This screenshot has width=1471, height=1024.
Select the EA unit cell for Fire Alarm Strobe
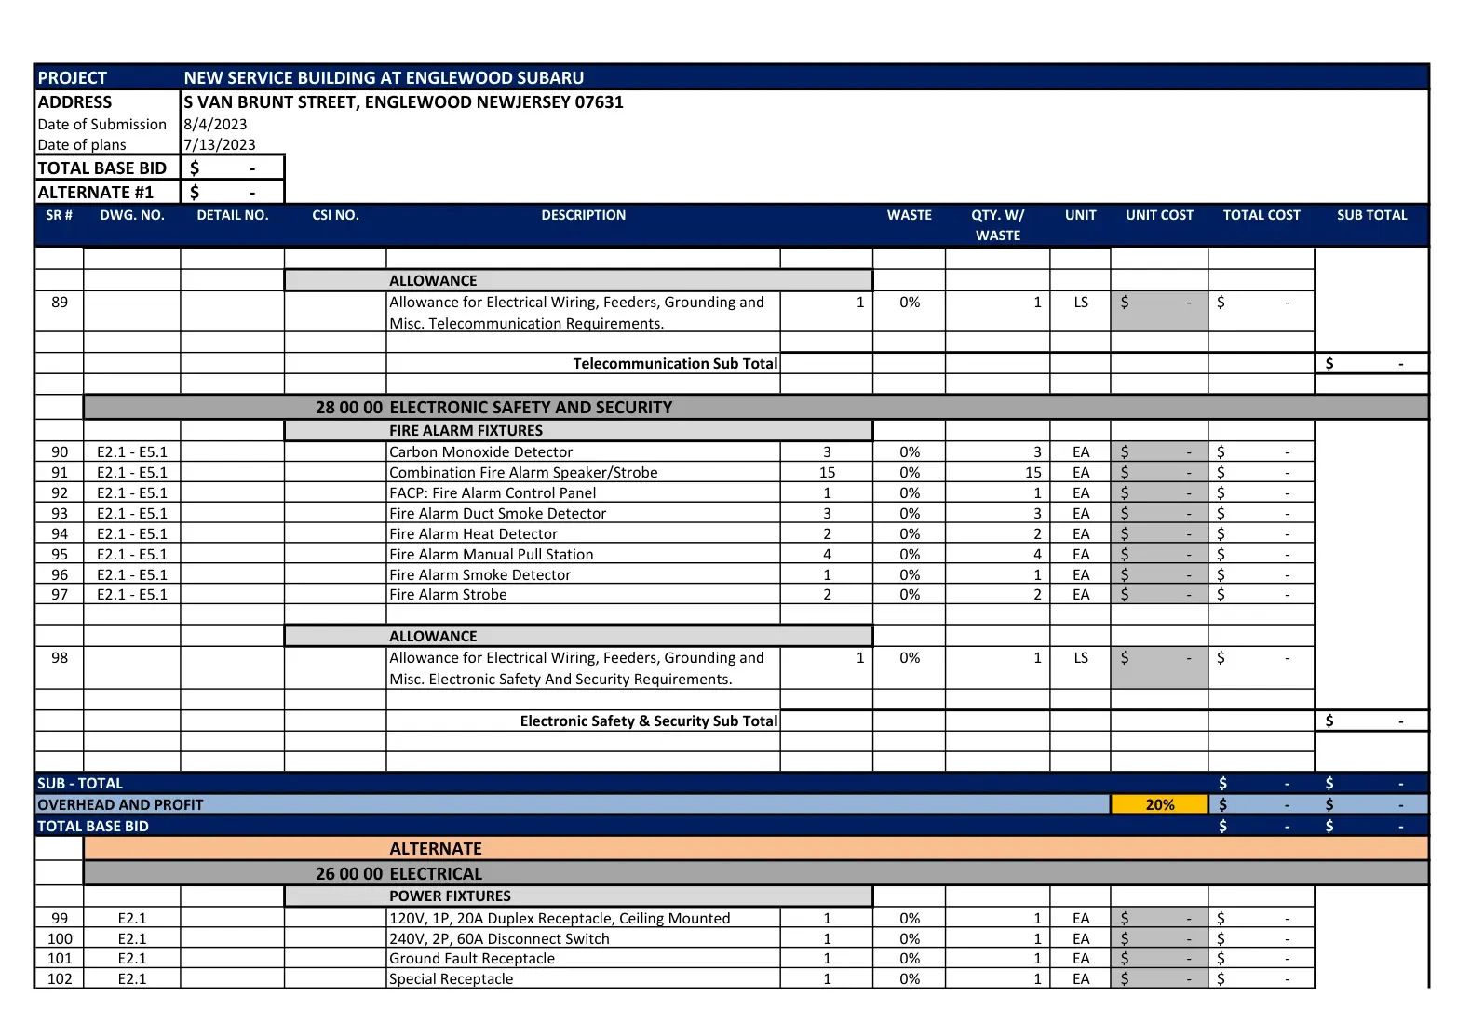[x=1081, y=594]
